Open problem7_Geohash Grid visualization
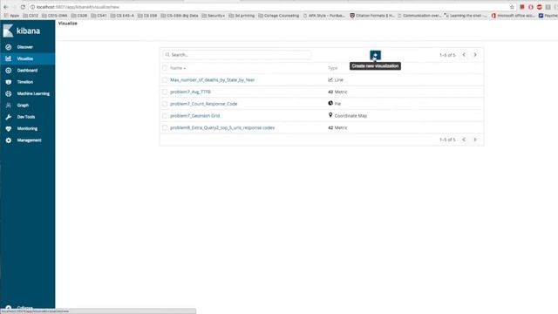This screenshot has width=558, height=314. (194, 116)
